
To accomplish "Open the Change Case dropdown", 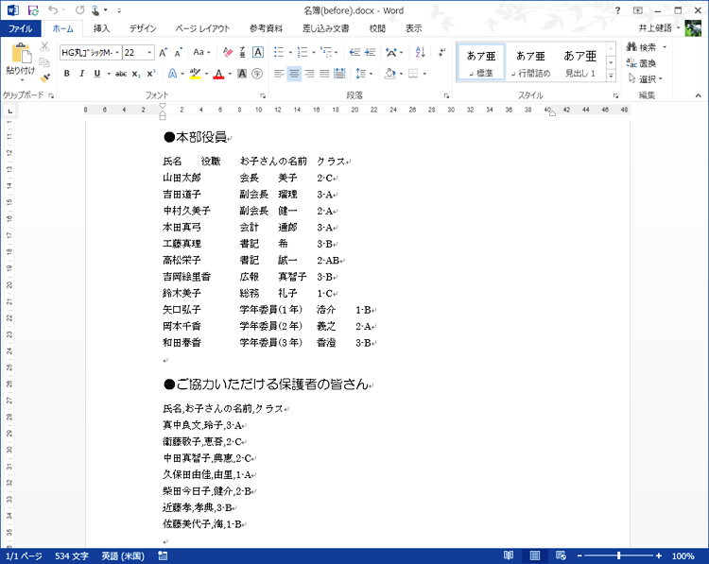I will [201, 52].
